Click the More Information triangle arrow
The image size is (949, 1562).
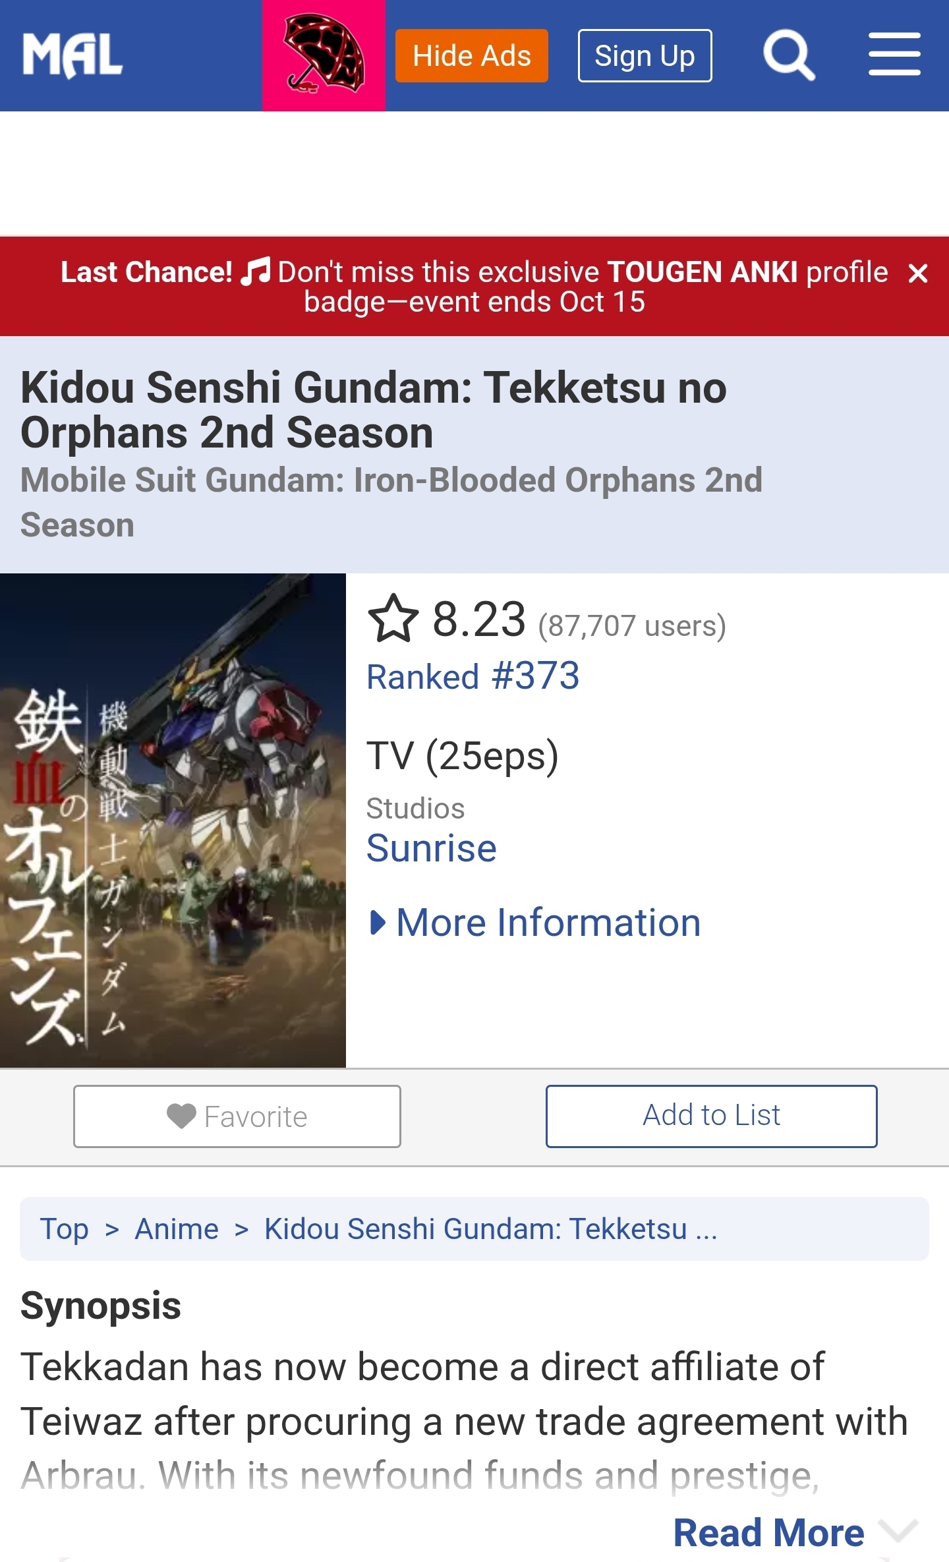pyautogui.click(x=378, y=923)
